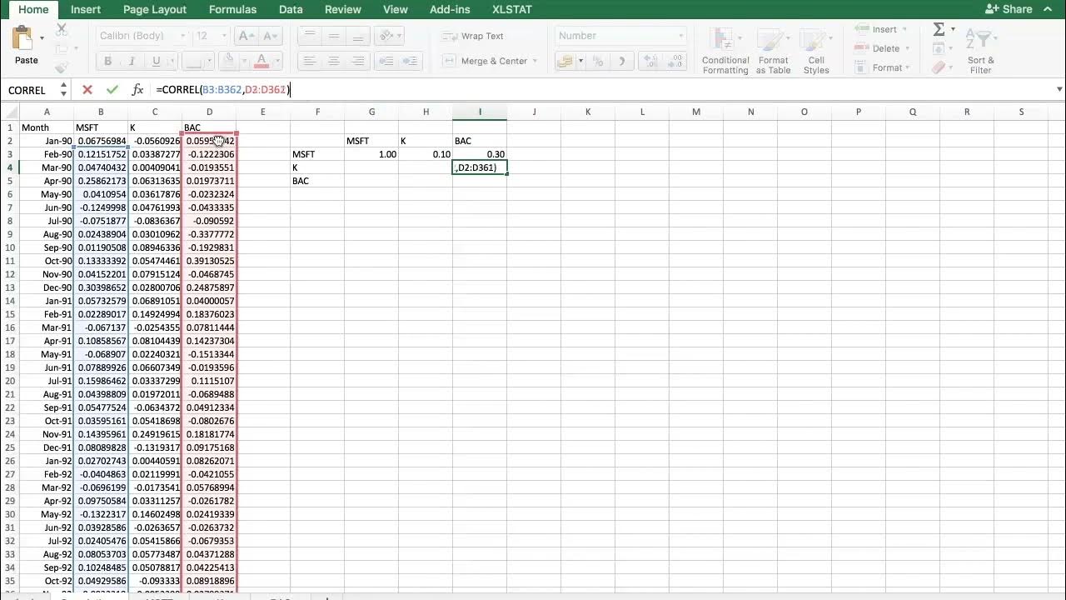Switch to the Formulas ribbon tab
Viewport: 1066px width, 600px height.
(232, 9)
